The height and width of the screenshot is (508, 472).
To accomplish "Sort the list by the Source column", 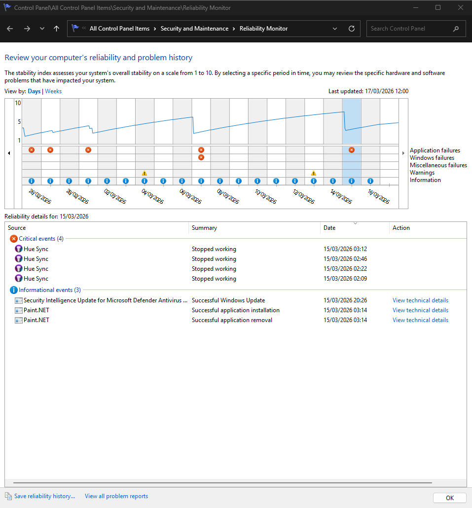I will pyautogui.click(x=97, y=228).
